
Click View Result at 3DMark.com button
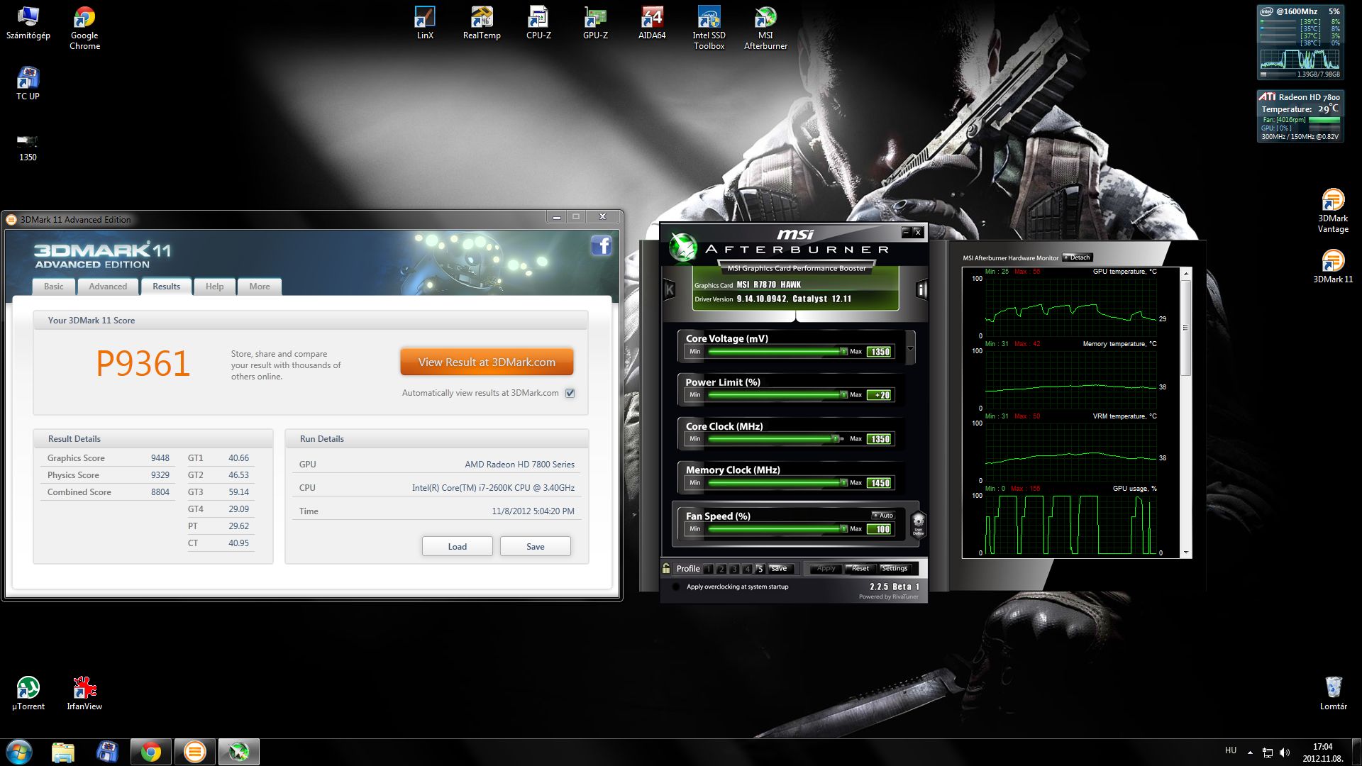(487, 362)
